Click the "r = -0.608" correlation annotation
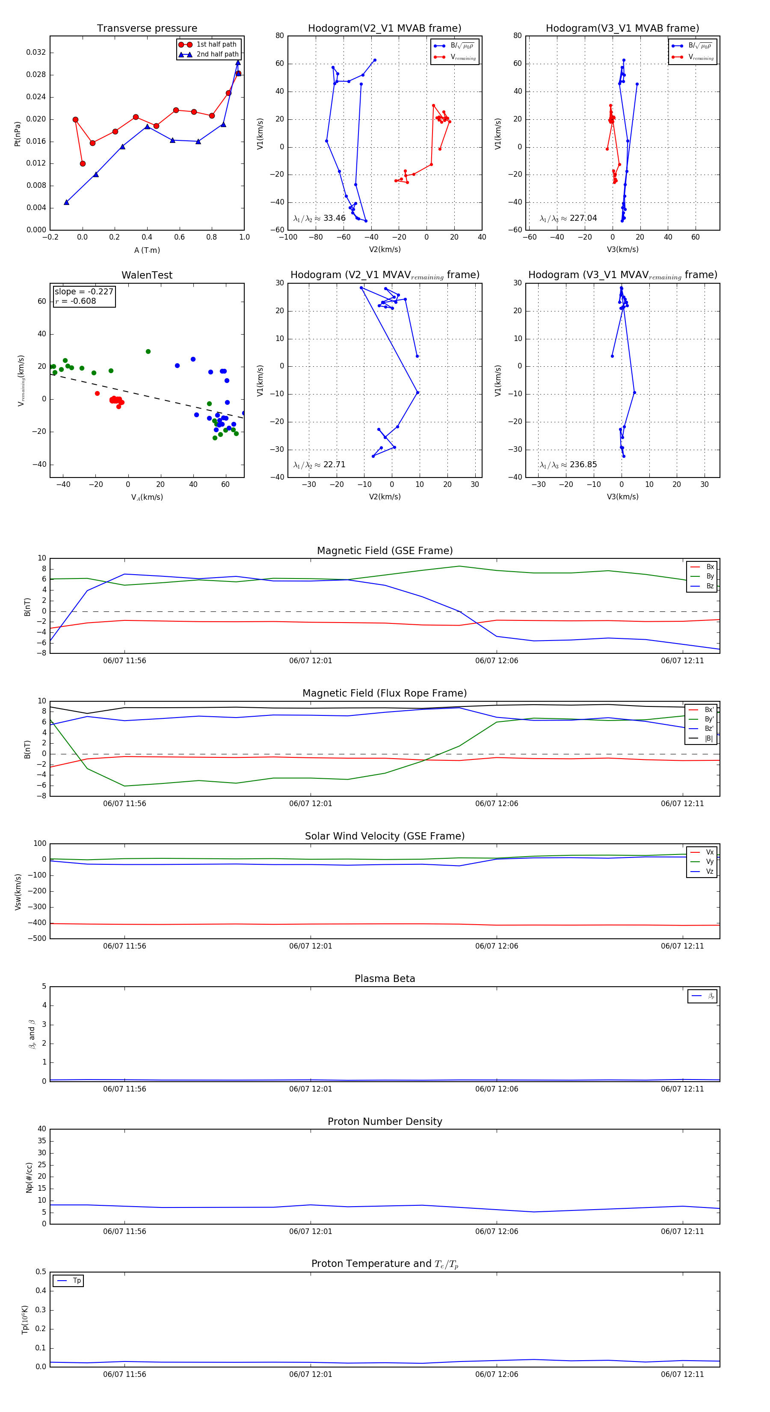 coord(76,301)
